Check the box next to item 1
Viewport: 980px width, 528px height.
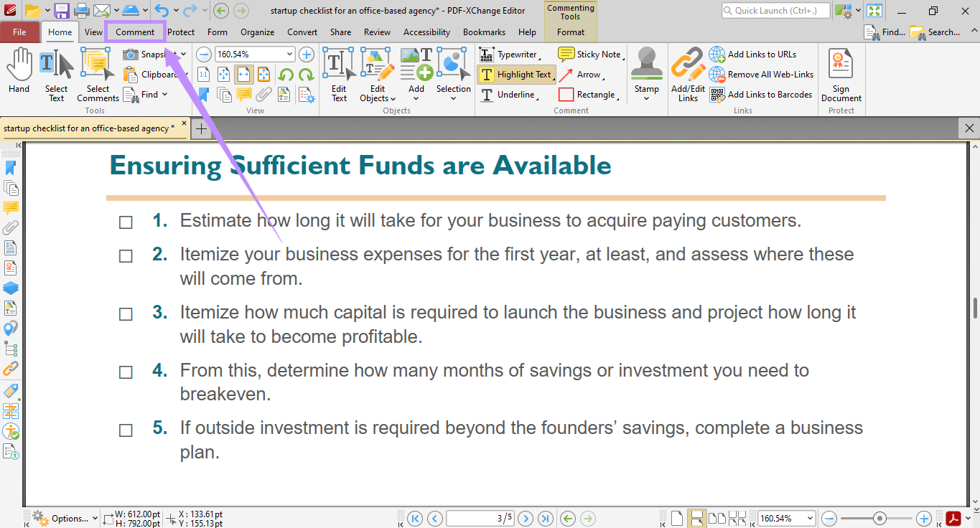point(126,222)
